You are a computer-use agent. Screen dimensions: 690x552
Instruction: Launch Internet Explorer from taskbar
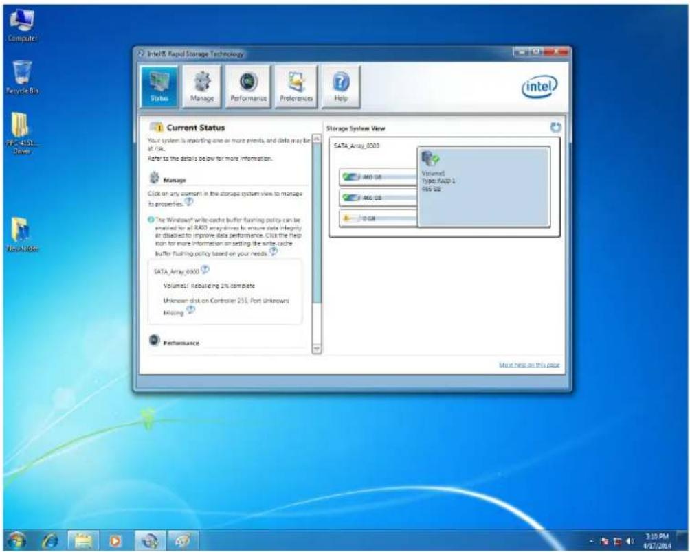[50, 540]
